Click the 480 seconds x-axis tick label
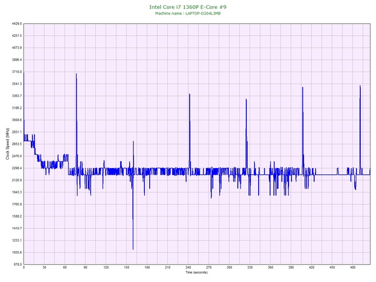This screenshot has width=376, height=282. pos(353,267)
